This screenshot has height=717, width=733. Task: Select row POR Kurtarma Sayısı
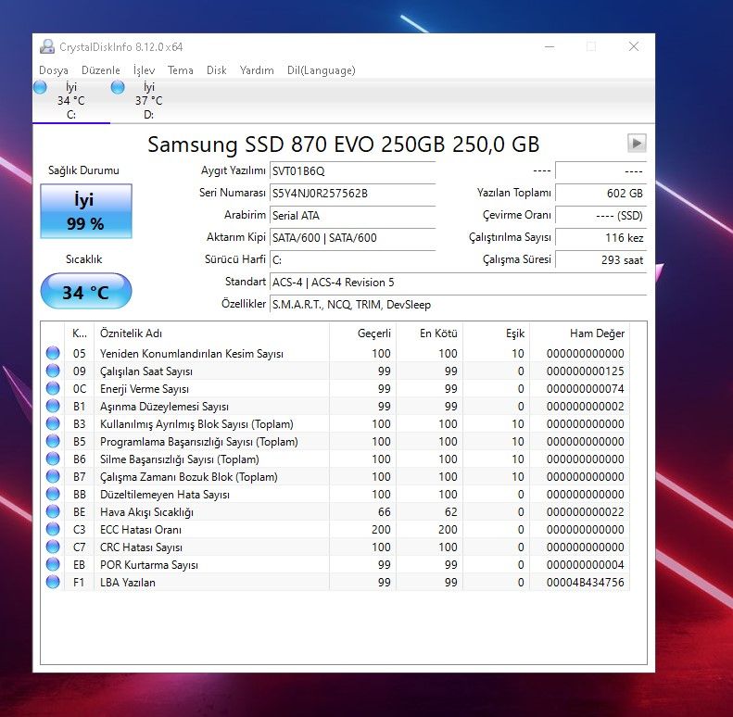(x=335, y=565)
